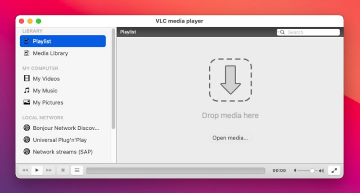This screenshot has width=360, height=193.
Task: Click the playback progress bar
Action: tap(175, 171)
